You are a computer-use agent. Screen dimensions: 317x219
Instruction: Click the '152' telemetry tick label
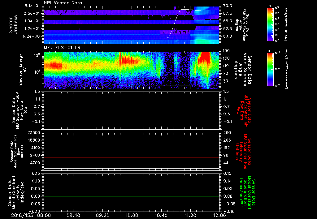[226, 148]
